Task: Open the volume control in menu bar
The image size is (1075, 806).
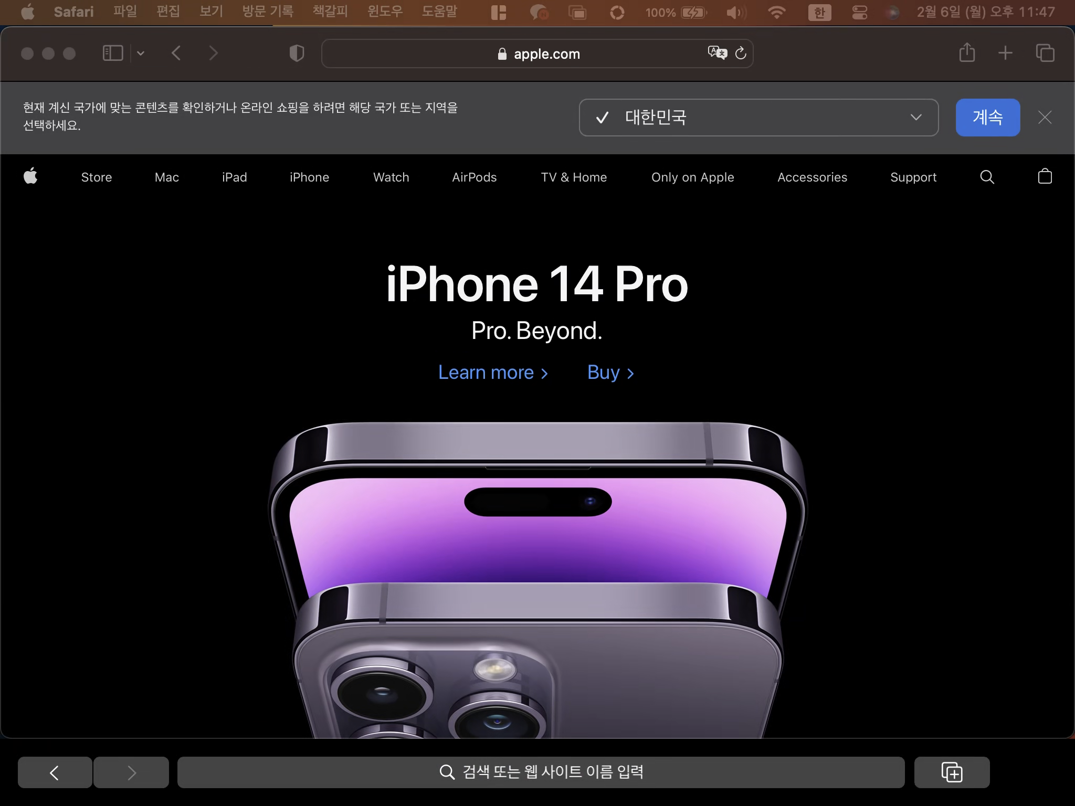Action: pos(736,12)
